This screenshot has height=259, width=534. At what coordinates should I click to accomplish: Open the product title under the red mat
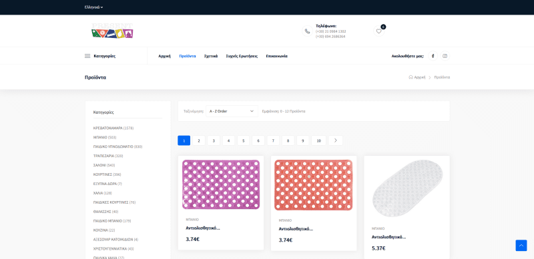pos(296,229)
